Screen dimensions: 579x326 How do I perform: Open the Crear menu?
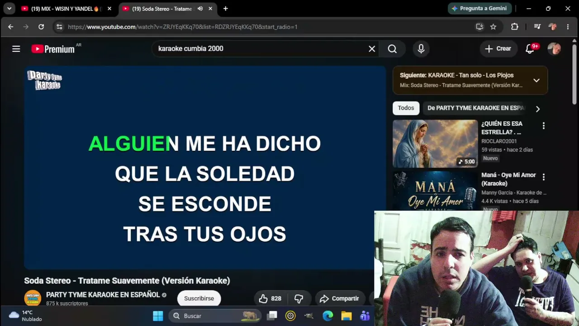tap(498, 49)
